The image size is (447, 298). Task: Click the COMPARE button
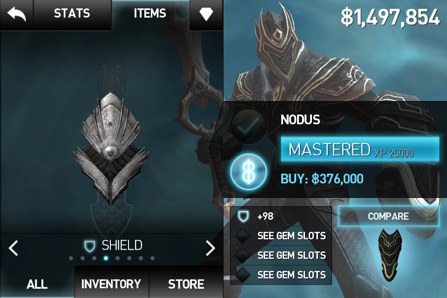pos(388,216)
